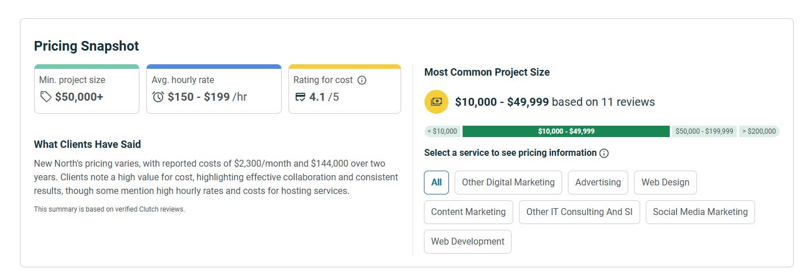
Task: Click the Min. project size card
Action: pos(86,89)
